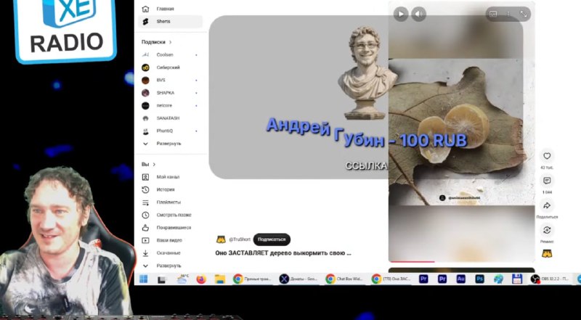581x320 pixels.
Task: Open Adobe Audition from taskbar
Action: coord(460,279)
